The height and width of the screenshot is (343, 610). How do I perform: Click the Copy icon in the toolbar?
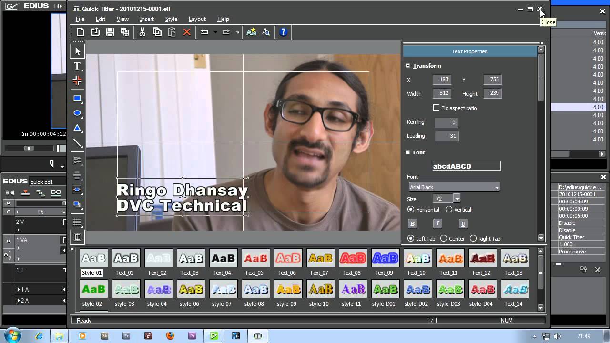tap(157, 32)
